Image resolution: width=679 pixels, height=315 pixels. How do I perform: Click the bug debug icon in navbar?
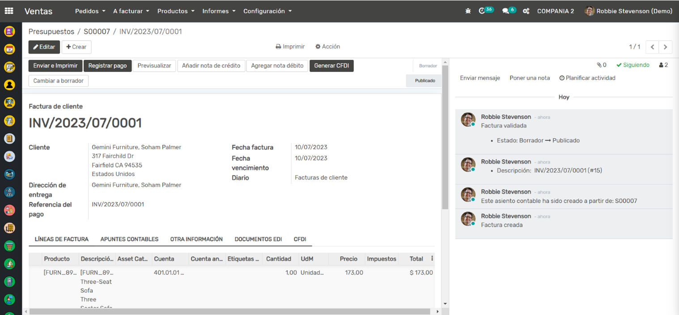(468, 11)
